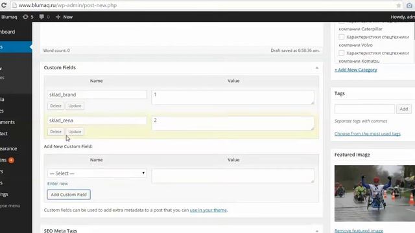Open the New content menu
Viewport: 415px width, 233px height.
[x=64, y=17]
